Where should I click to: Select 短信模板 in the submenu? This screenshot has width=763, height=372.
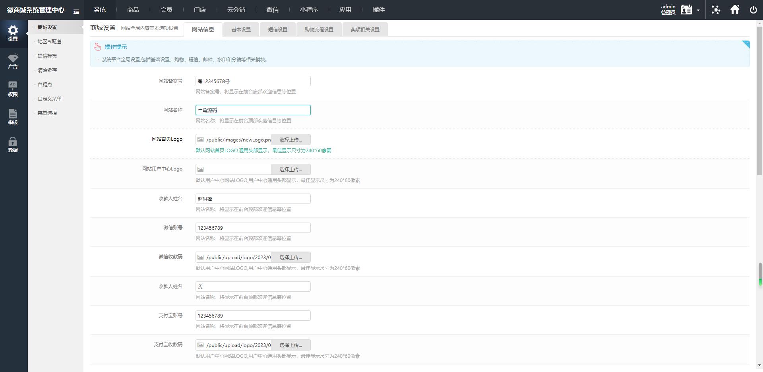click(47, 56)
